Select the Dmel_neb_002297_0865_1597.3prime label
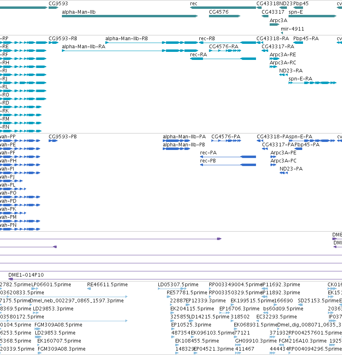 (x=77, y=301)
